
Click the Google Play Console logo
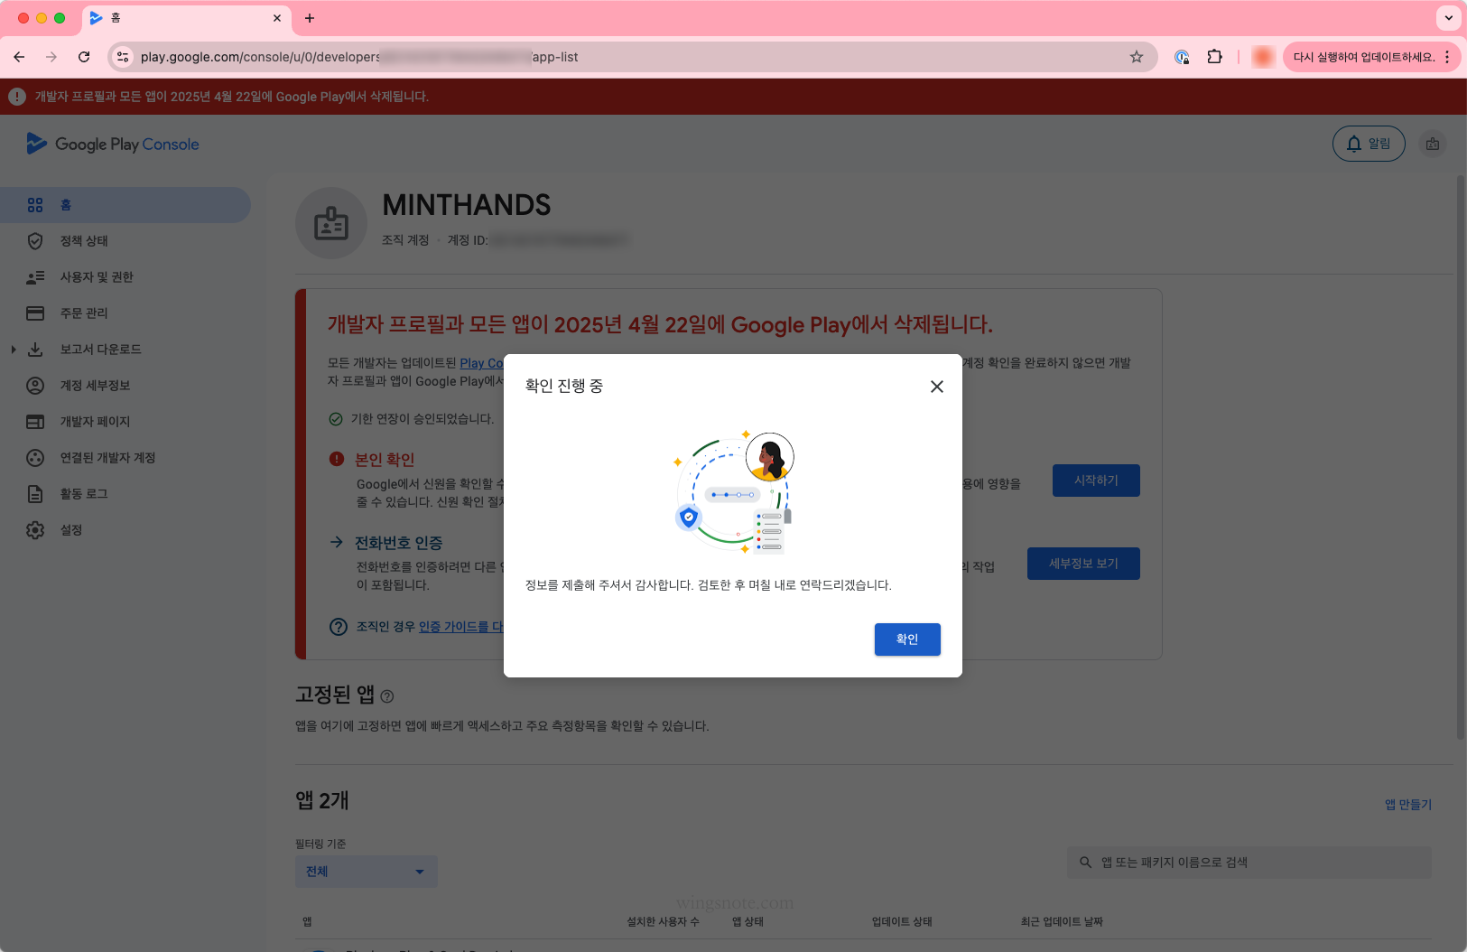113,144
